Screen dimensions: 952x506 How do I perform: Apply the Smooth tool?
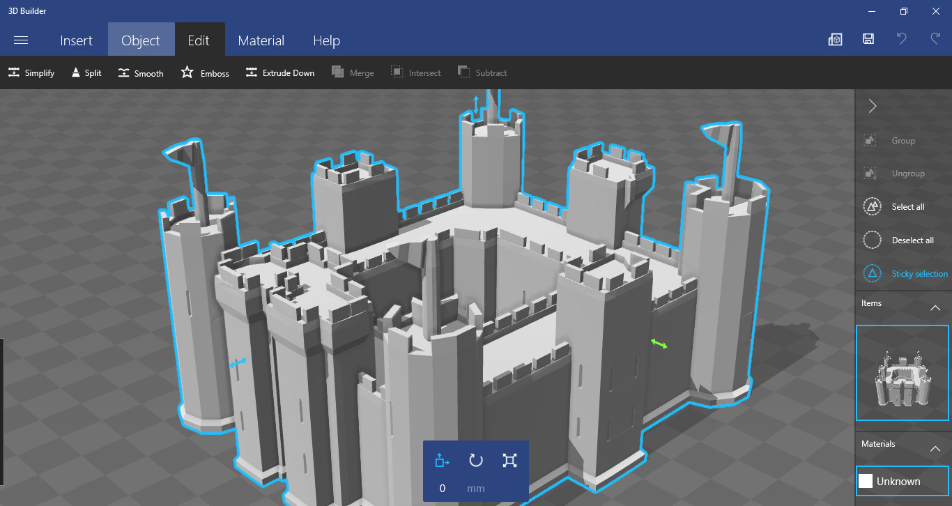pos(140,72)
